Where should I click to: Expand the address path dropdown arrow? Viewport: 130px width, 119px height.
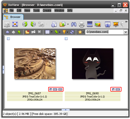126,32
